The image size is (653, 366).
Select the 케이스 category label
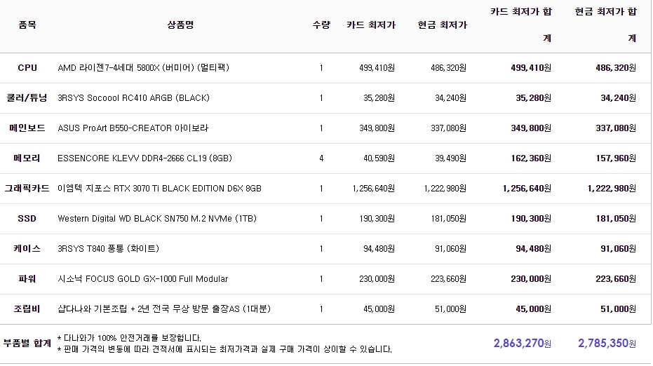tap(27, 249)
